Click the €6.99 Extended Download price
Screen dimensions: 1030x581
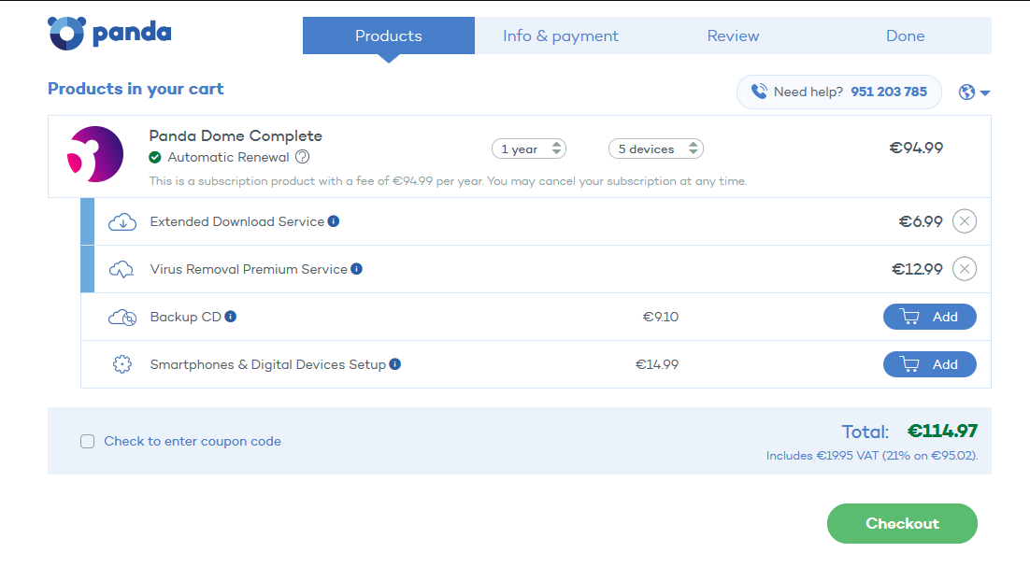coord(921,222)
